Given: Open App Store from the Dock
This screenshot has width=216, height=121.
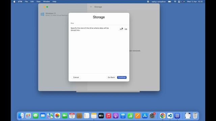Looking at the screenshot, I should (x=145, y=116).
